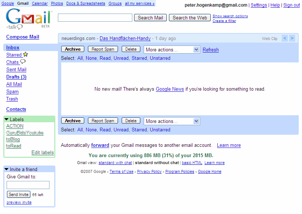Collapse the Labels panel triangle
The width and height of the screenshot is (302, 214).
point(7,119)
